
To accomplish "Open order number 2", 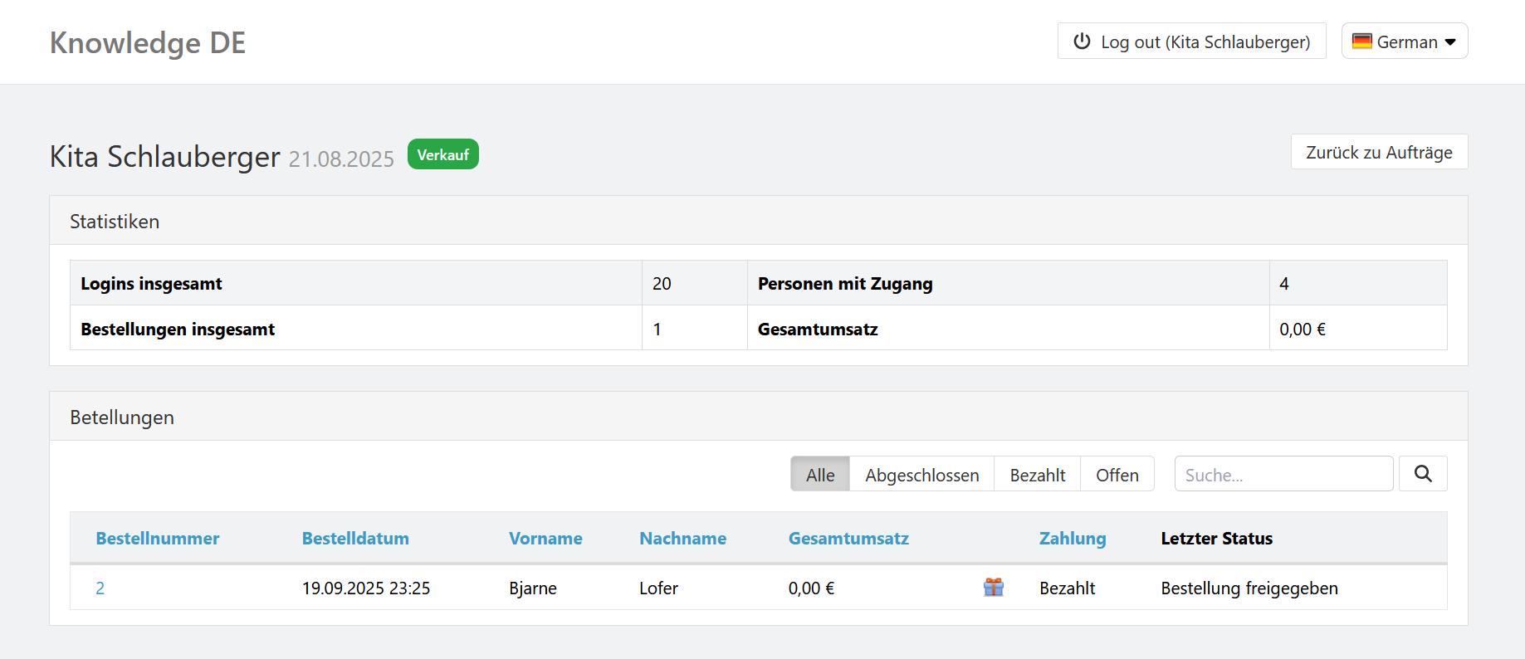I will tap(100, 588).
